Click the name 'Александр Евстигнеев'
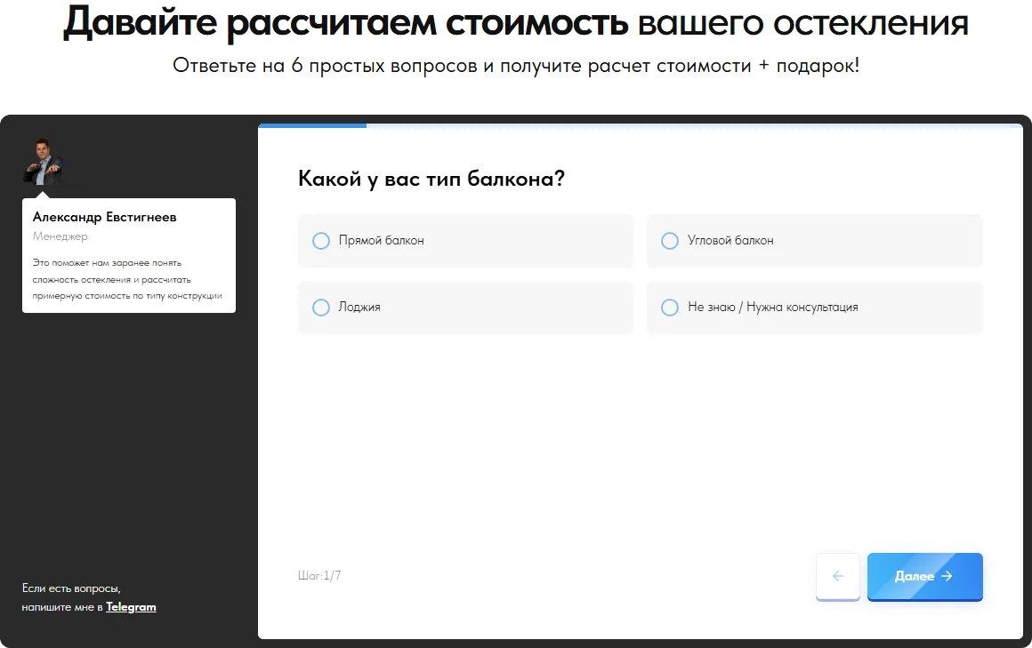 (105, 217)
